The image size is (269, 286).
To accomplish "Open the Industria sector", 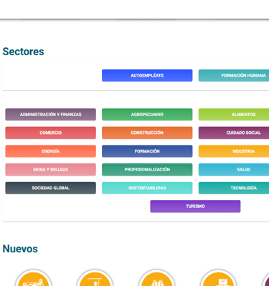I will [234, 151].
